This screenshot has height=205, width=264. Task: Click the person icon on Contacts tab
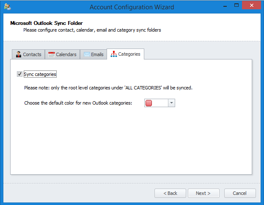pos(18,54)
